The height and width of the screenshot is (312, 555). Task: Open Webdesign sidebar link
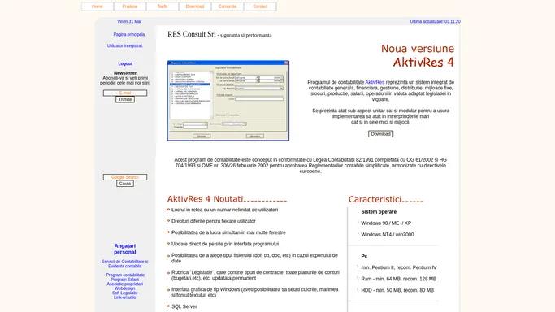(x=125, y=288)
